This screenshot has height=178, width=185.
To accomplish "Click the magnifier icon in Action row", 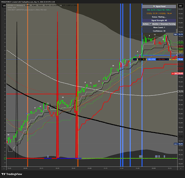I will tap(151, 24).
